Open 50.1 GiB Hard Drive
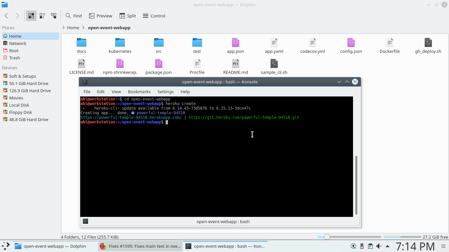449x252 pixels. click(31, 83)
